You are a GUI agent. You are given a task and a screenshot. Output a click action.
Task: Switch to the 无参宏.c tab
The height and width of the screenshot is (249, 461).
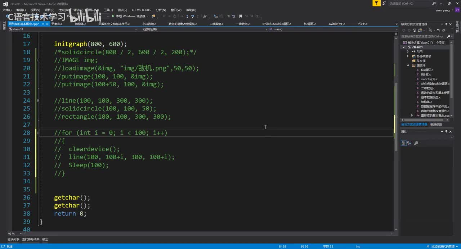pyautogui.click(x=57, y=24)
